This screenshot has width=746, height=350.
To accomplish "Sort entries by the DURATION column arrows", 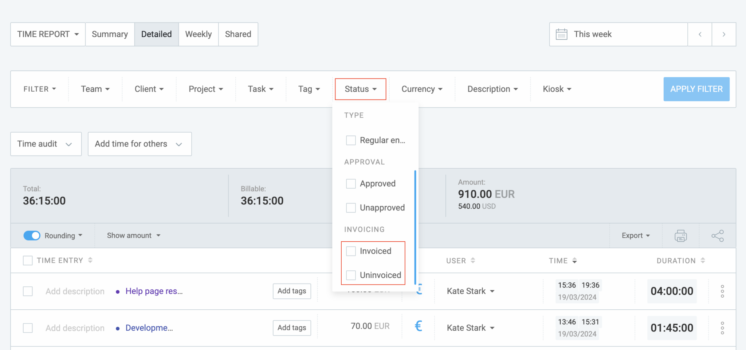I will point(703,261).
